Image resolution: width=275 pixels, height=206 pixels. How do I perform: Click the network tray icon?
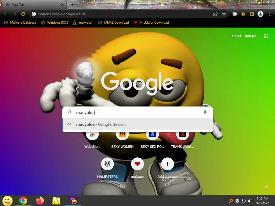point(244,201)
